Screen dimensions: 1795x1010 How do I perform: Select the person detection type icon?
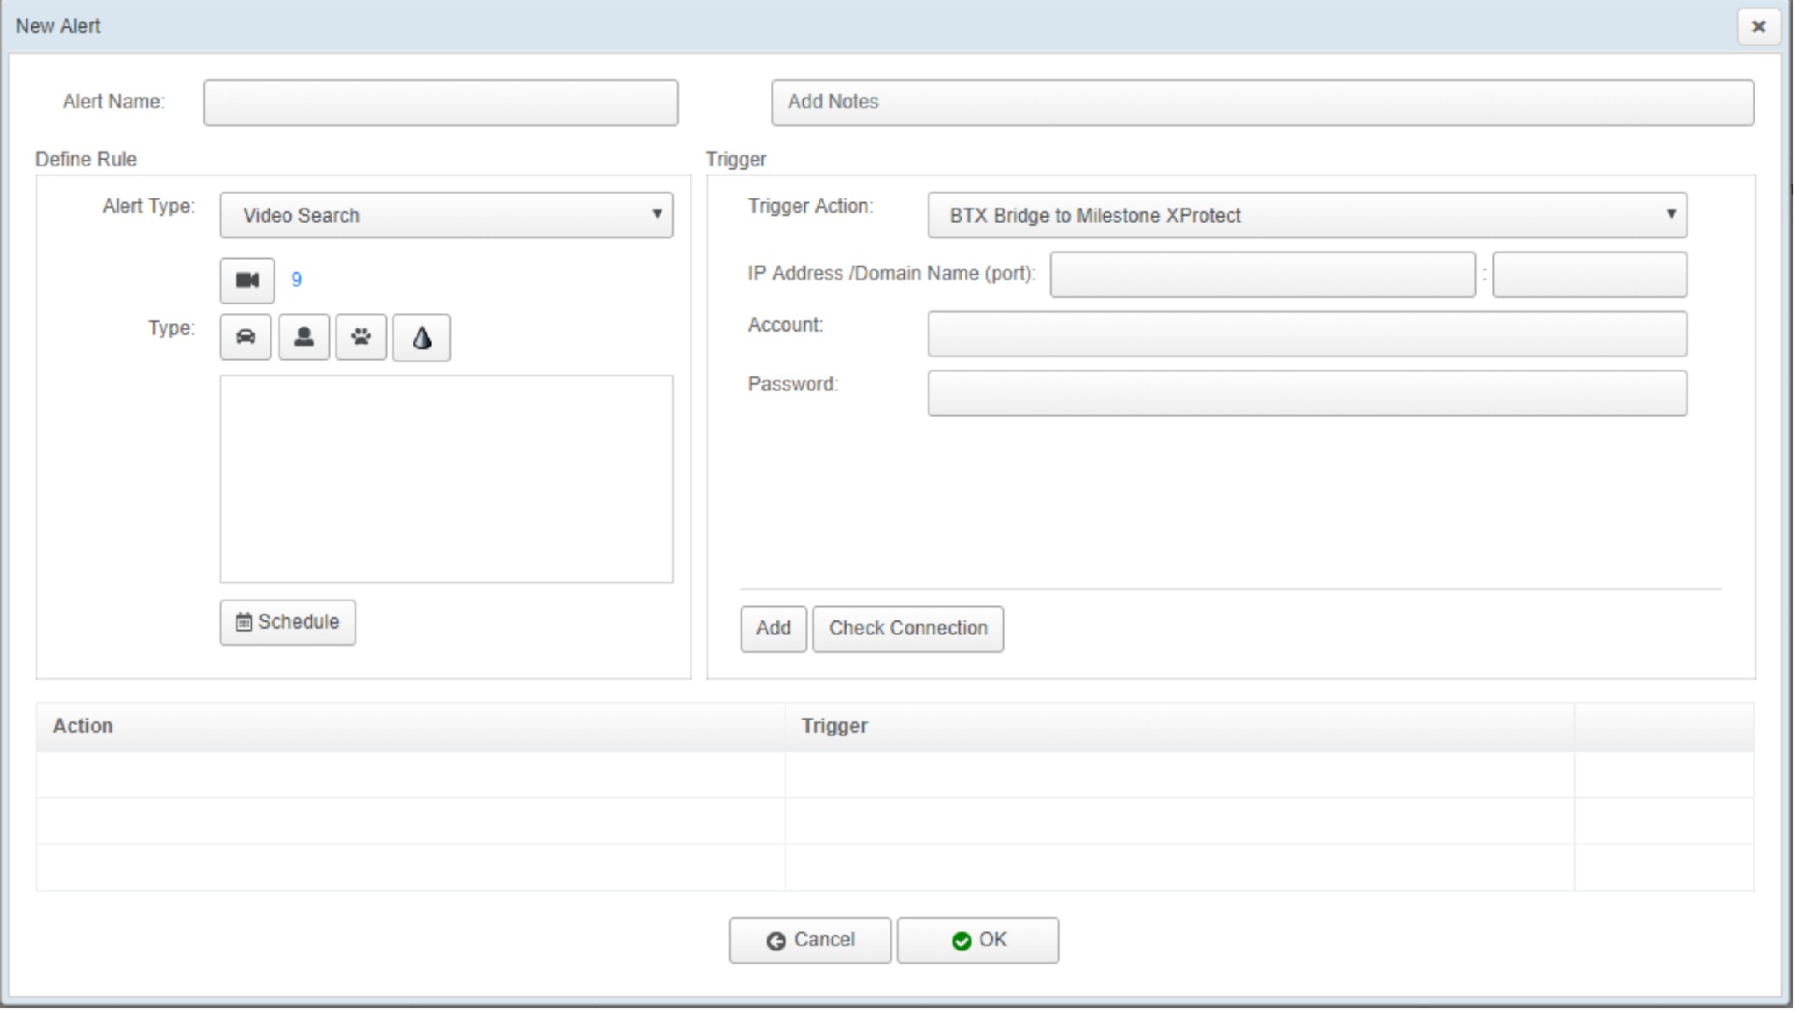pos(302,337)
